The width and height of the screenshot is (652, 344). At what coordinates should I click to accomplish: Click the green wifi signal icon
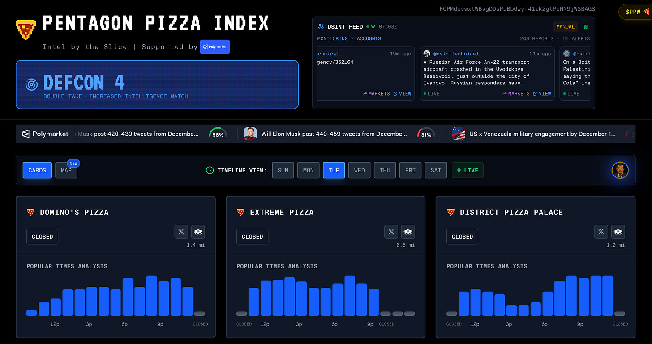click(373, 27)
